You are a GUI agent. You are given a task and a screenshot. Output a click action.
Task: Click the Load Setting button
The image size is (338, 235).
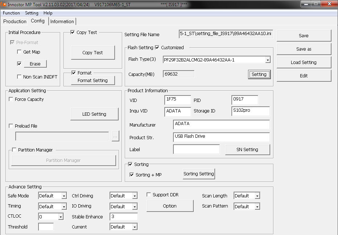304,63
